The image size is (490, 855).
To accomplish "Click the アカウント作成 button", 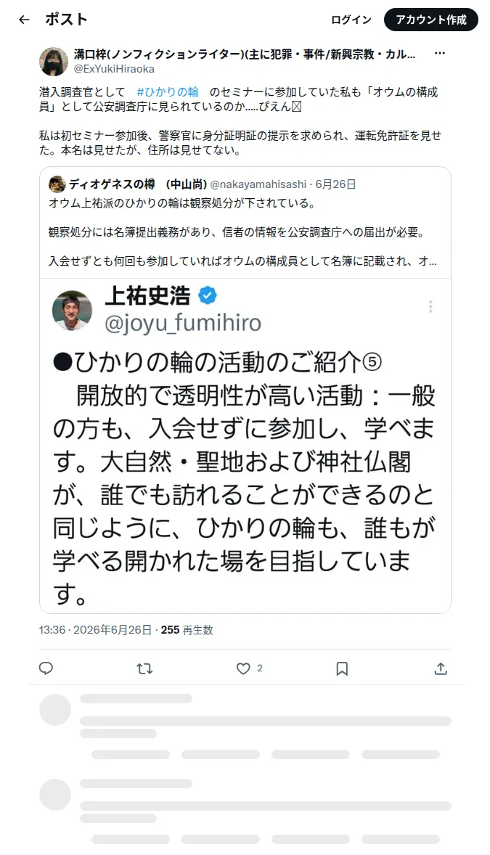I will (431, 20).
